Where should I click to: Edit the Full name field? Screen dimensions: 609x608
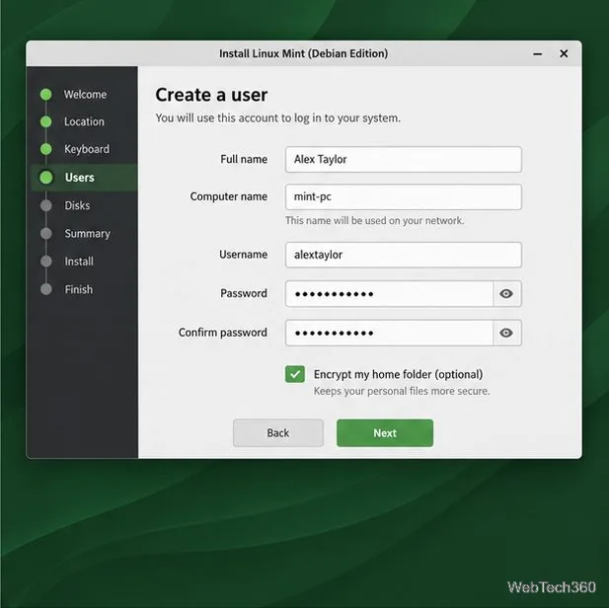pyautogui.click(x=403, y=159)
